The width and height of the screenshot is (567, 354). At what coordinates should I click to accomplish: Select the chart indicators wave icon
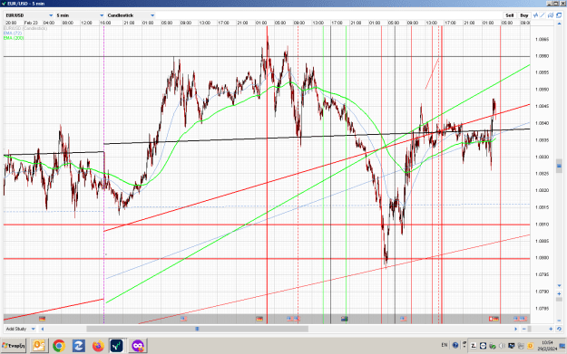[x=535, y=15]
